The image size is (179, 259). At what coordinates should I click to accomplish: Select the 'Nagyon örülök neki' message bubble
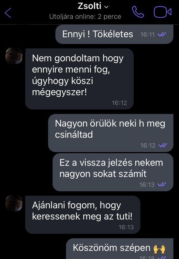(x=111, y=133)
